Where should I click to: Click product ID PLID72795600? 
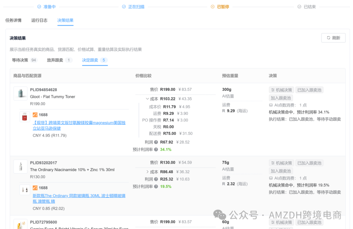tap(43, 222)
